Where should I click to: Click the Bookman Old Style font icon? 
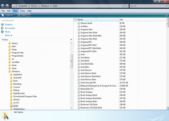tap(79, 104)
